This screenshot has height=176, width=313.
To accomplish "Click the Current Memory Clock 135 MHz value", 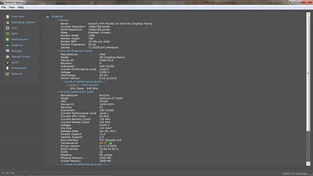I will pos(105,119).
